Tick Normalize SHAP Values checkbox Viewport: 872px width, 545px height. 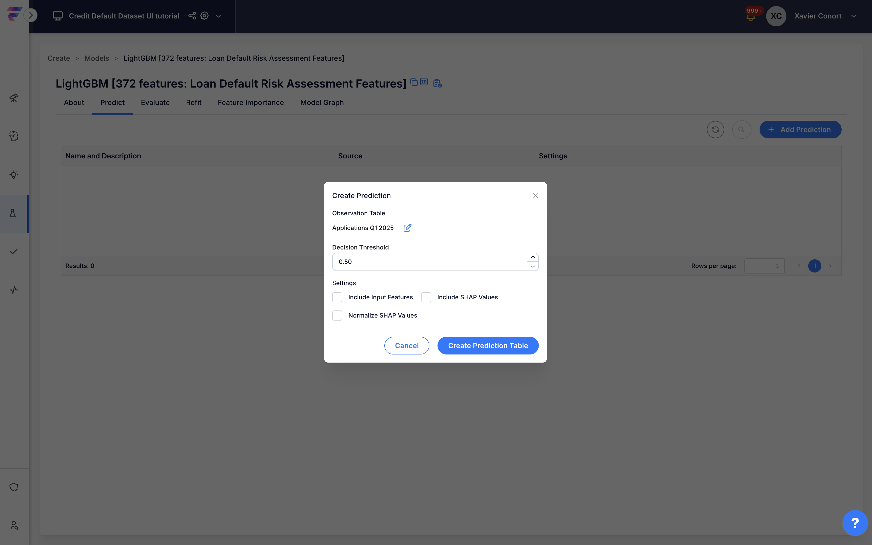click(337, 316)
